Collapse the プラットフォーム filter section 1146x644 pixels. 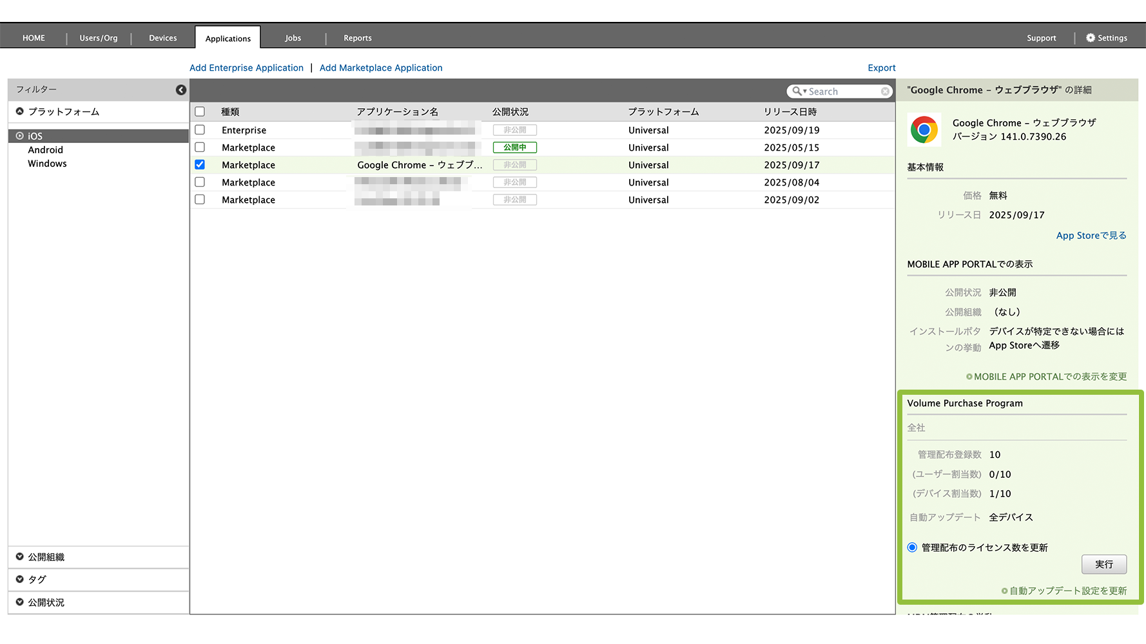(20, 111)
